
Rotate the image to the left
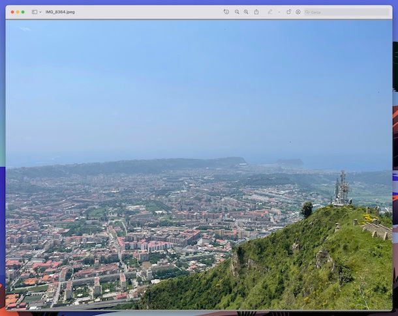click(288, 12)
